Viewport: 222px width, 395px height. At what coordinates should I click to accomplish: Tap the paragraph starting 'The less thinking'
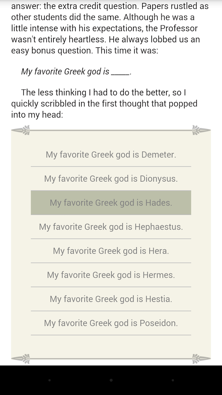[104, 104]
